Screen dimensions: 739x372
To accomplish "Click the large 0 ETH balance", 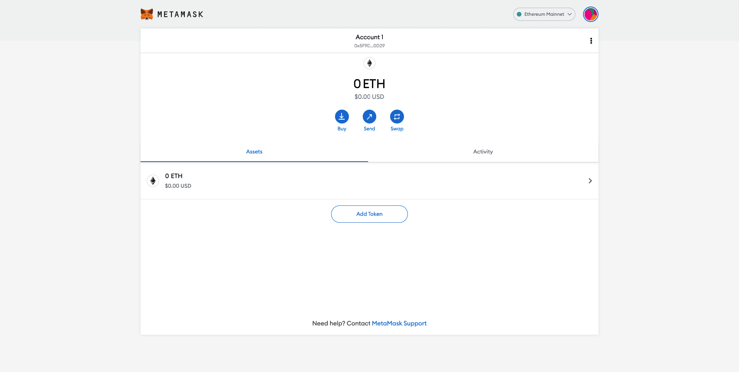I will pos(369,84).
